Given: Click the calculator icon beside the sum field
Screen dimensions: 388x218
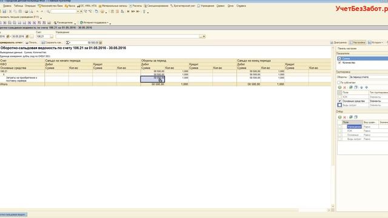Looking at the screenshot, I should point(101,42).
